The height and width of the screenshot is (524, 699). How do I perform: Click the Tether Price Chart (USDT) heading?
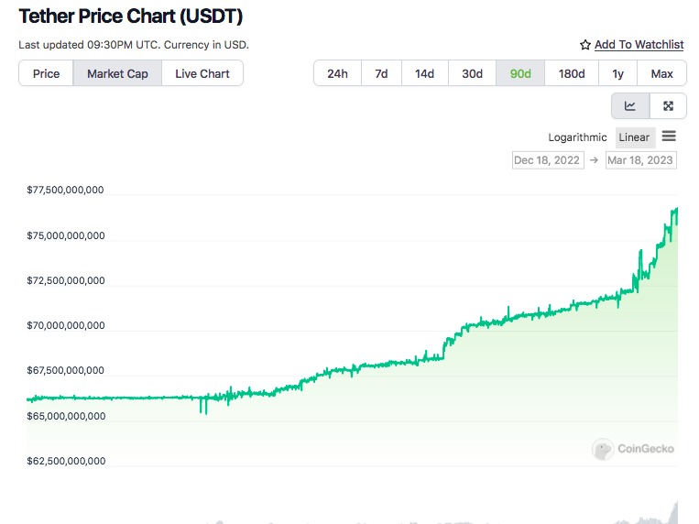[x=131, y=16]
